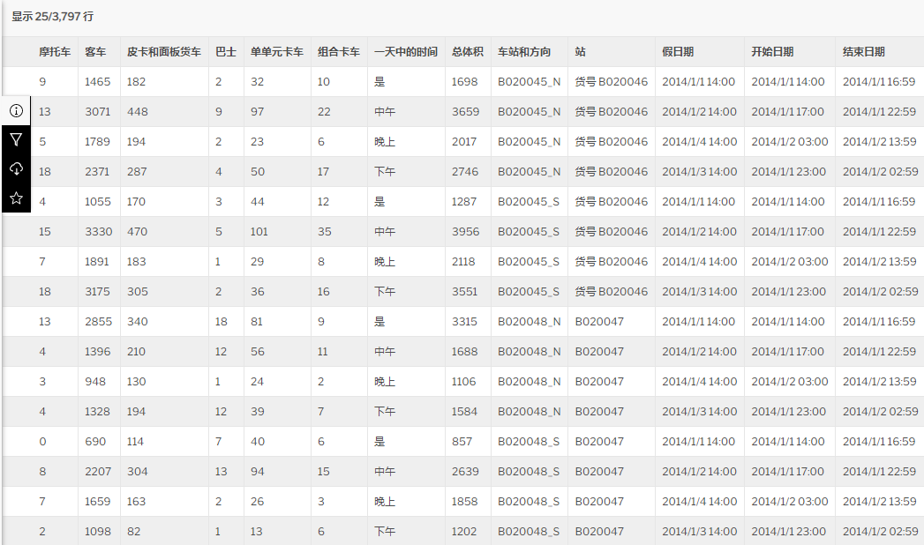Image resolution: width=924 pixels, height=545 pixels.
Task: Click 开始日期 column header
Action: tap(772, 52)
